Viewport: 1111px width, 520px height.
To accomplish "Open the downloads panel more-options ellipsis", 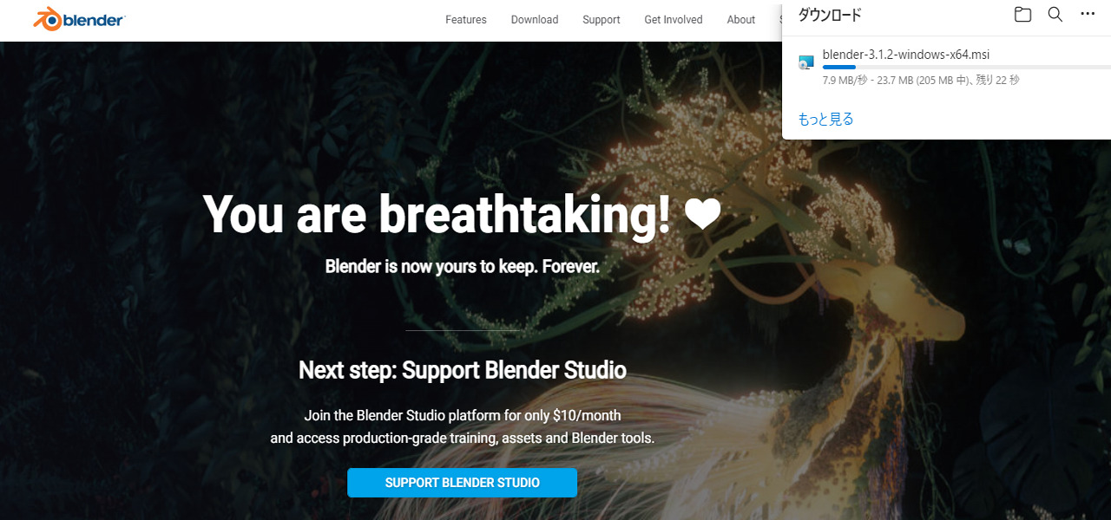I will point(1088,15).
